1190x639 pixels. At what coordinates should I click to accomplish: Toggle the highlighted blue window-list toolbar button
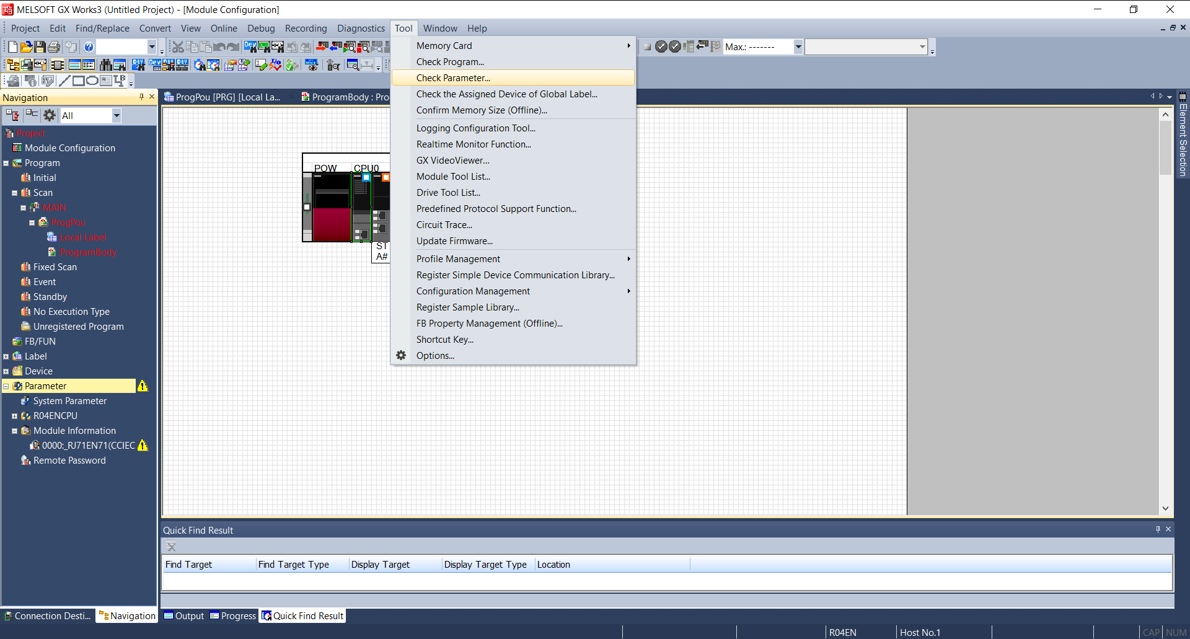click(74, 64)
